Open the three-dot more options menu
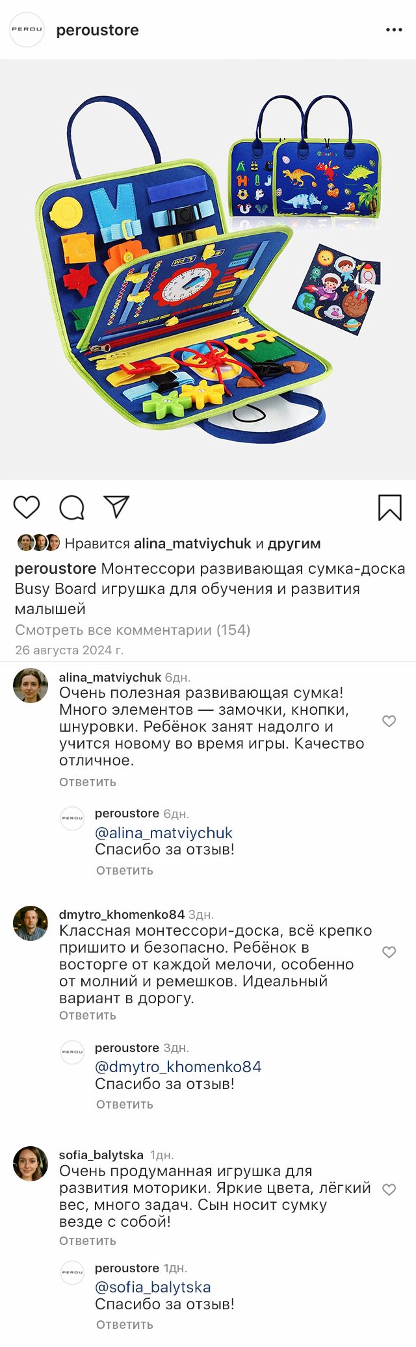Screen dimensions: 416x1347 [394, 30]
